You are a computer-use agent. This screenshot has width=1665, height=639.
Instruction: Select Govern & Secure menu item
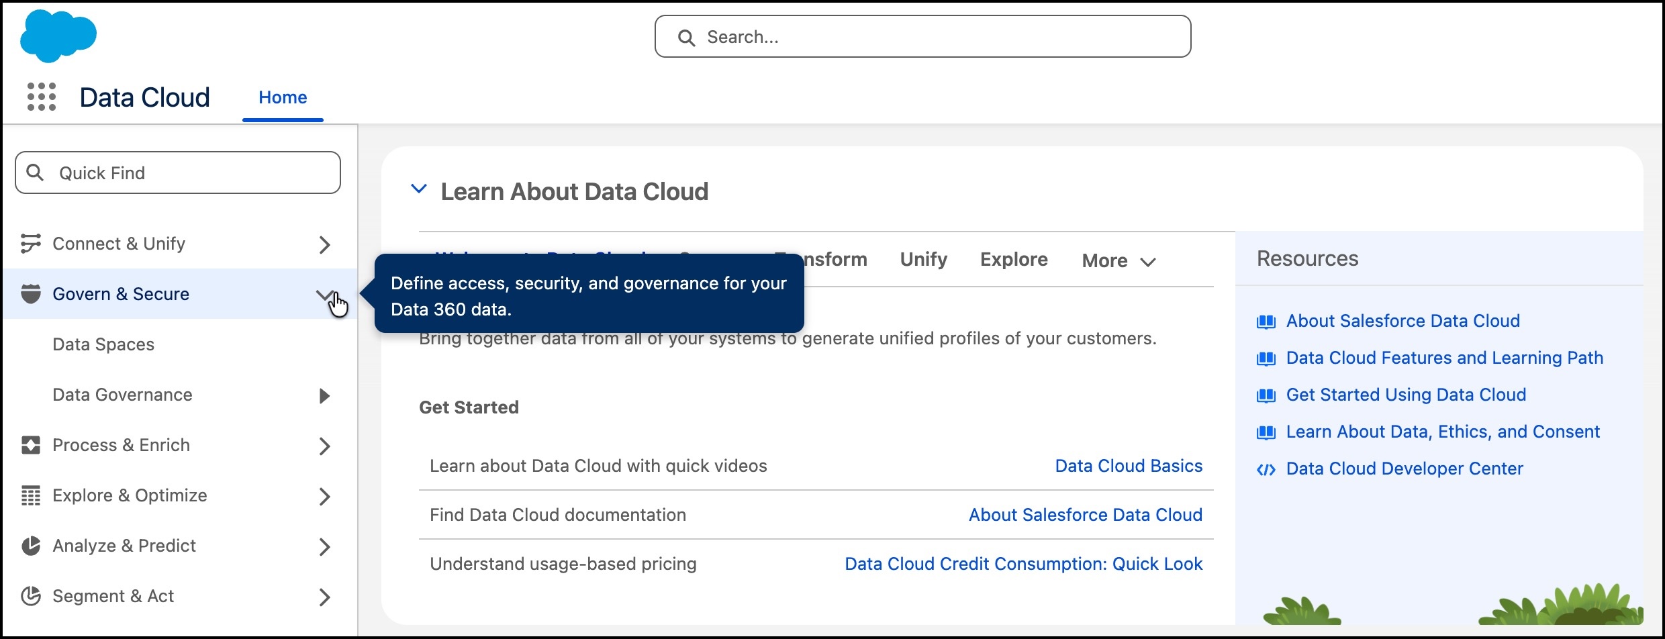tap(121, 294)
